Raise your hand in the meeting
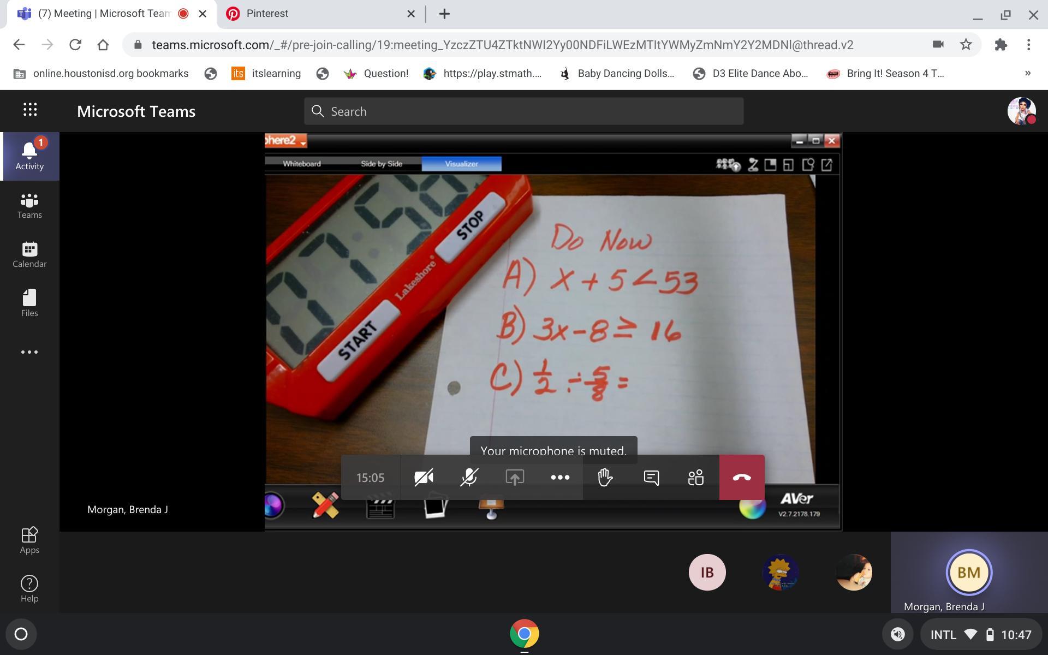Image resolution: width=1048 pixels, height=655 pixels. [605, 478]
